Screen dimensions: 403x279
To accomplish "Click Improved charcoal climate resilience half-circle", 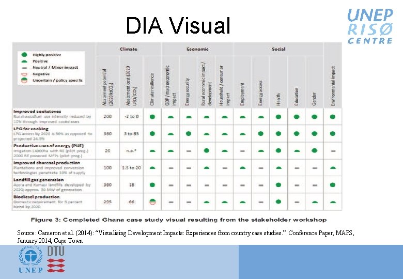I will coord(152,168).
